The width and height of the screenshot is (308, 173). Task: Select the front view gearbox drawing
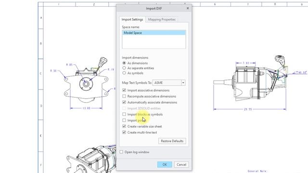87,80
